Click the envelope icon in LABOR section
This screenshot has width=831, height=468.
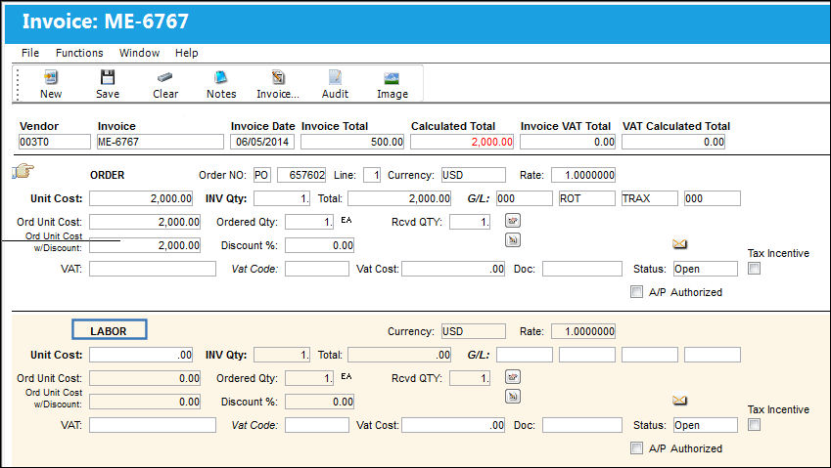click(680, 401)
